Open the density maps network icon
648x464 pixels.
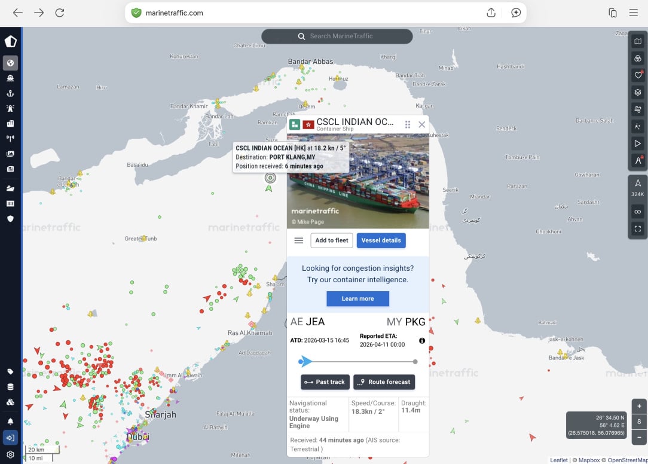coord(638,126)
